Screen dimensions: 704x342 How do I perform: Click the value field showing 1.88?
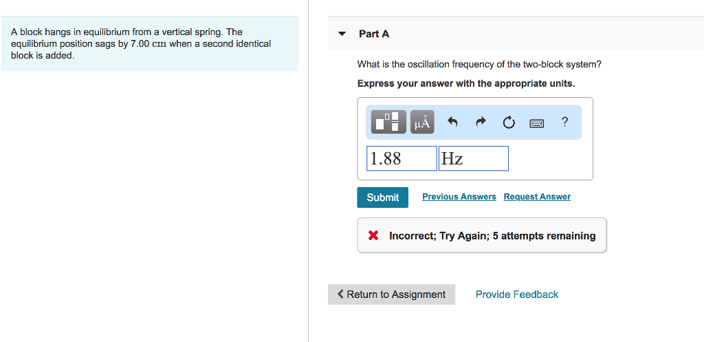tap(401, 159)
